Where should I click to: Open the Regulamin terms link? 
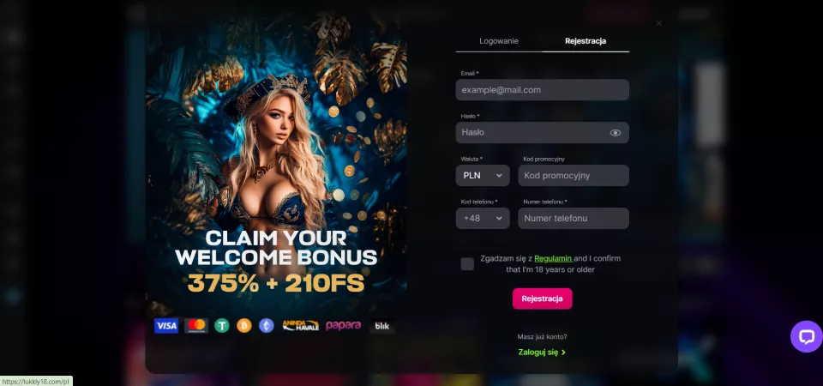[x=553, y=258]
